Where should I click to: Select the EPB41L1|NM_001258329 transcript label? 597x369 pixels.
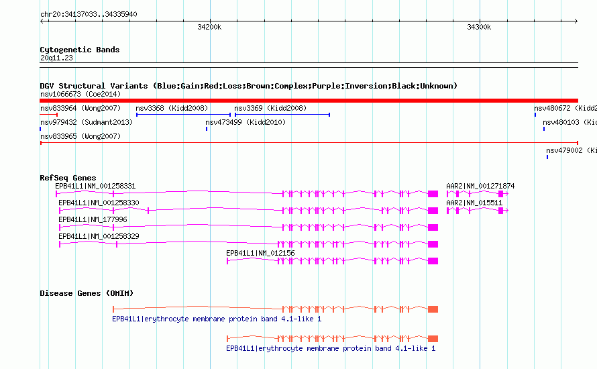pos(99,236)
